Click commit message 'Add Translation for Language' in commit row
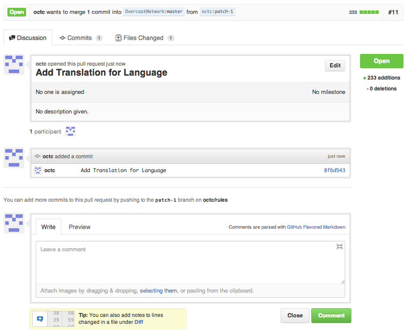 click(123, 170)
